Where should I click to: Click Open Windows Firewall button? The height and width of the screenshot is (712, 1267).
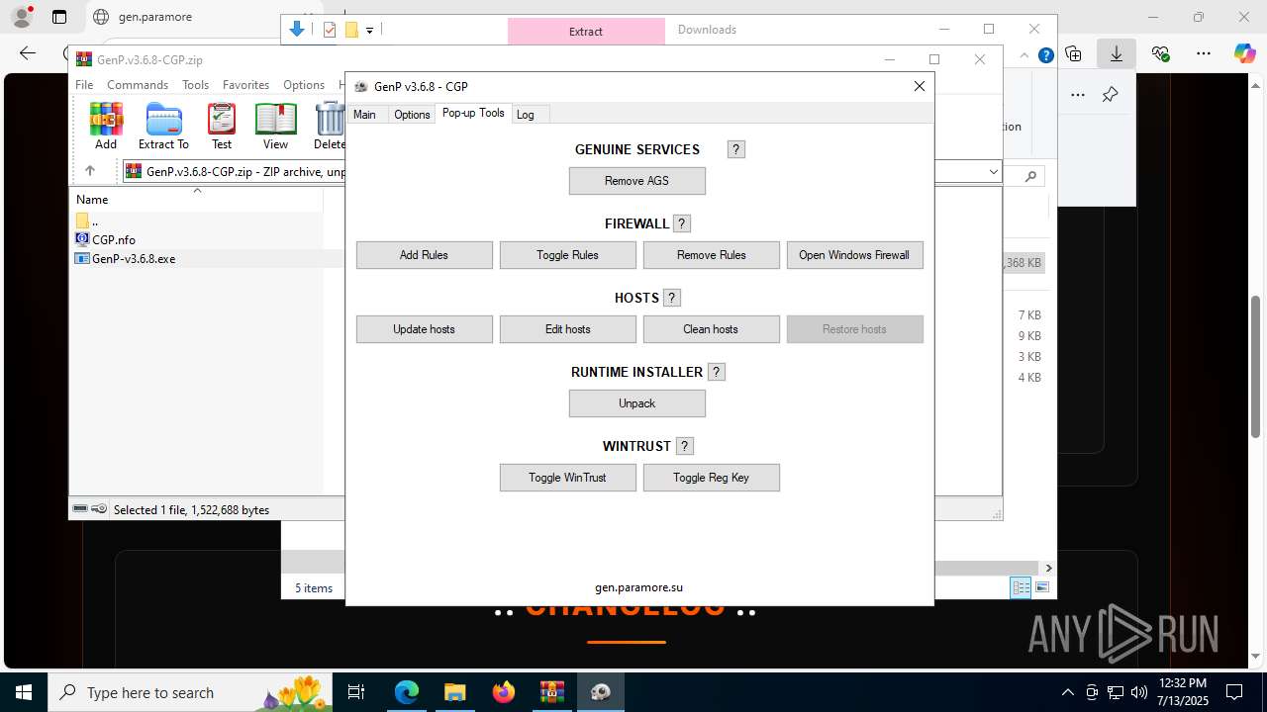[x=855, y=255]
